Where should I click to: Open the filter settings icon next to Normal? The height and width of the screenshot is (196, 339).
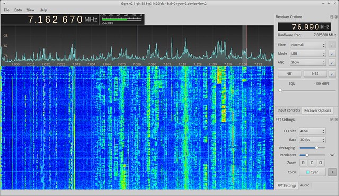click(x=332, y=45)
